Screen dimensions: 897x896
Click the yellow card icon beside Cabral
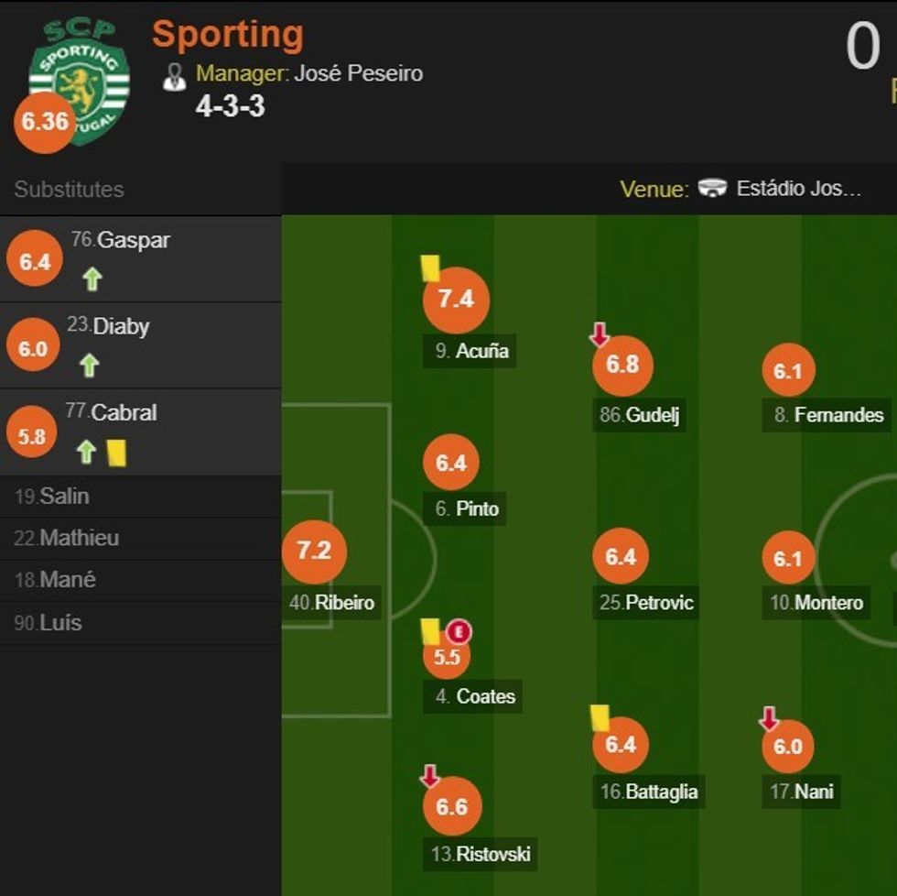pos(116,453)
